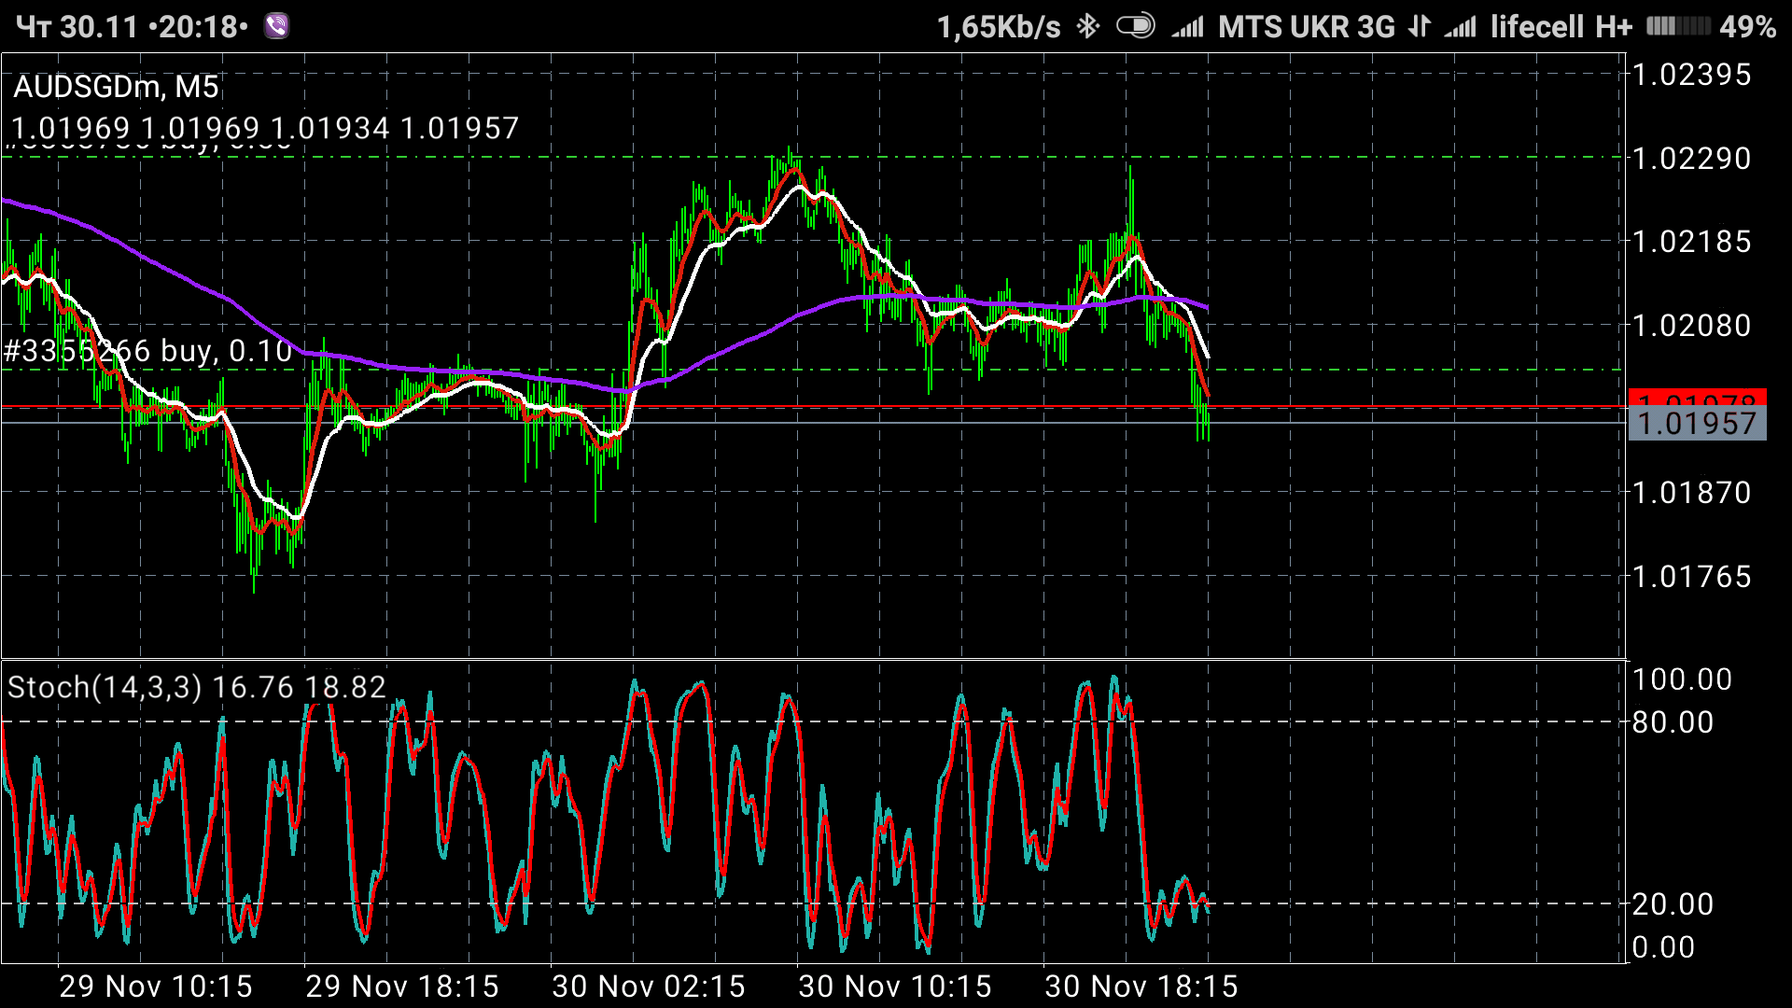Tap time axis label 30 Nov 18:15
Image resolution: width=1792 pixels, height=1008 pixels.
[1141, 987]
